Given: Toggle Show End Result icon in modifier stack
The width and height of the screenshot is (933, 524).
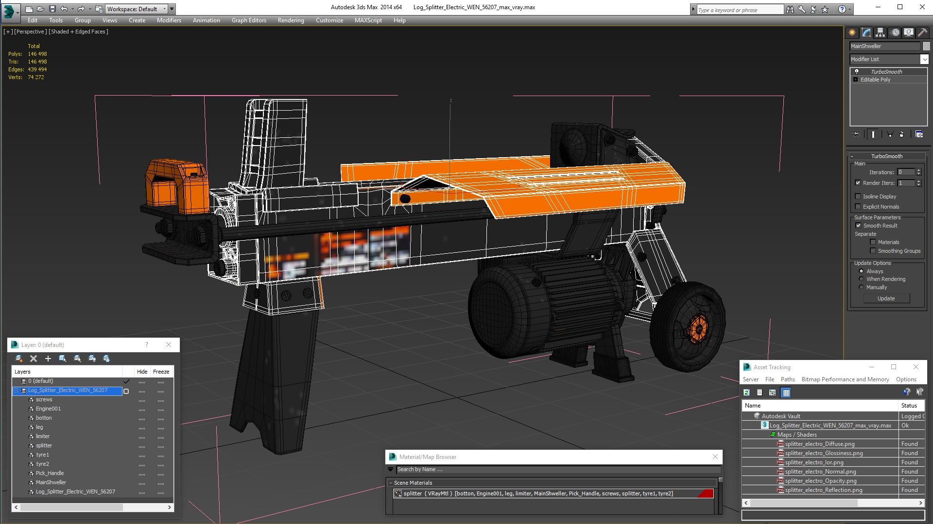Looking at the screenshot, I should click(x=873, y=134).
